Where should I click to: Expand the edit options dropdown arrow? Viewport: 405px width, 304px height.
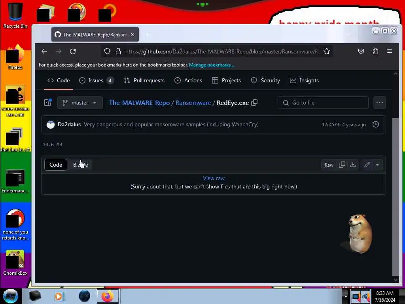[377, 165]
